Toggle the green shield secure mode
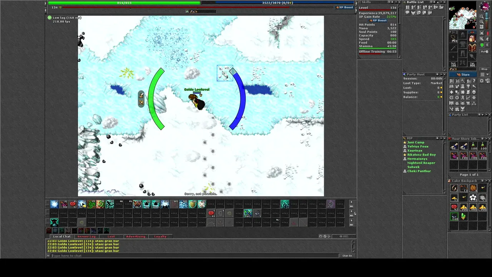The width and height of the screenshot is (492, 277). tap(482, 45)
